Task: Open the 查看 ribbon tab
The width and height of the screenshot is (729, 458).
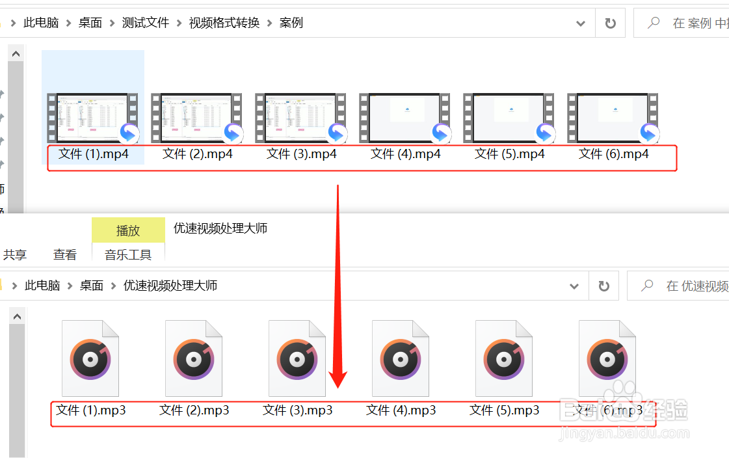Action: 64,254
